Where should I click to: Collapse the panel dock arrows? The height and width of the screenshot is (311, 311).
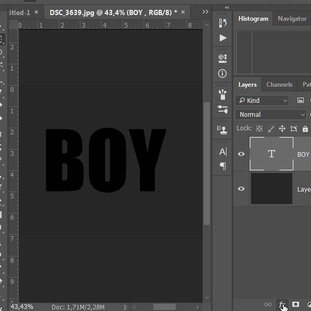point(227,8)
